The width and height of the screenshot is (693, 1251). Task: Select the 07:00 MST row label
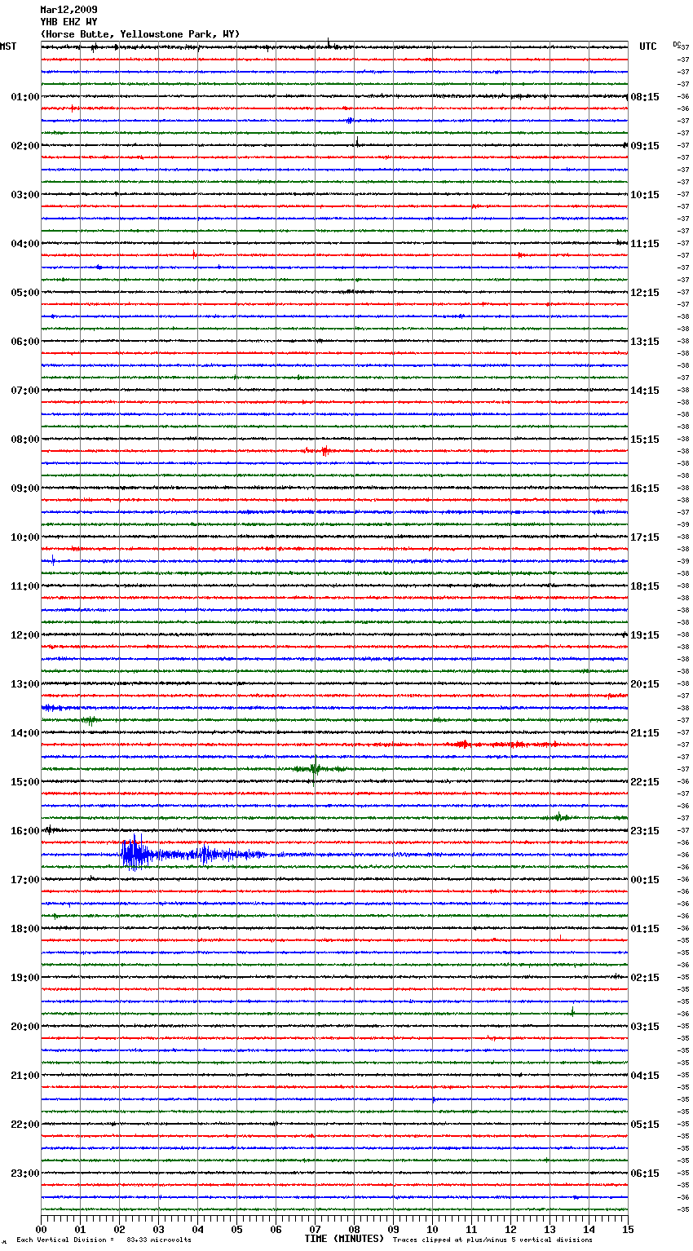point(25,391)
